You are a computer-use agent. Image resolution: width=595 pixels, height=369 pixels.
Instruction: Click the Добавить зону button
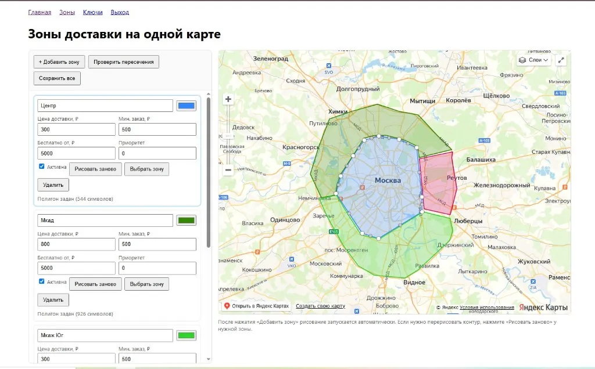tap(59, 62)
